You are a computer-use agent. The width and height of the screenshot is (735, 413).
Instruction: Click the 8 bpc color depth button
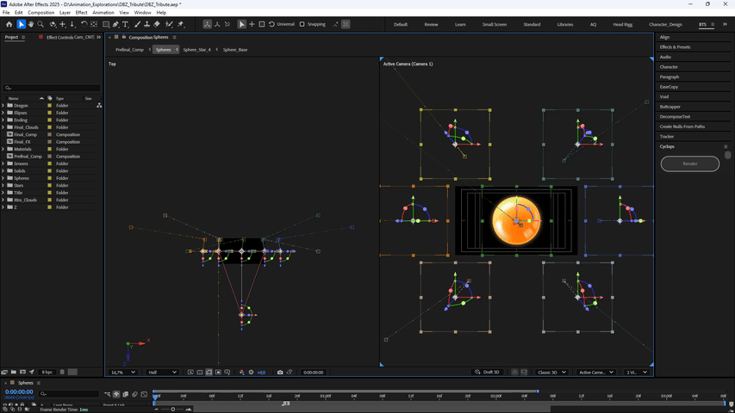[47, 372]
